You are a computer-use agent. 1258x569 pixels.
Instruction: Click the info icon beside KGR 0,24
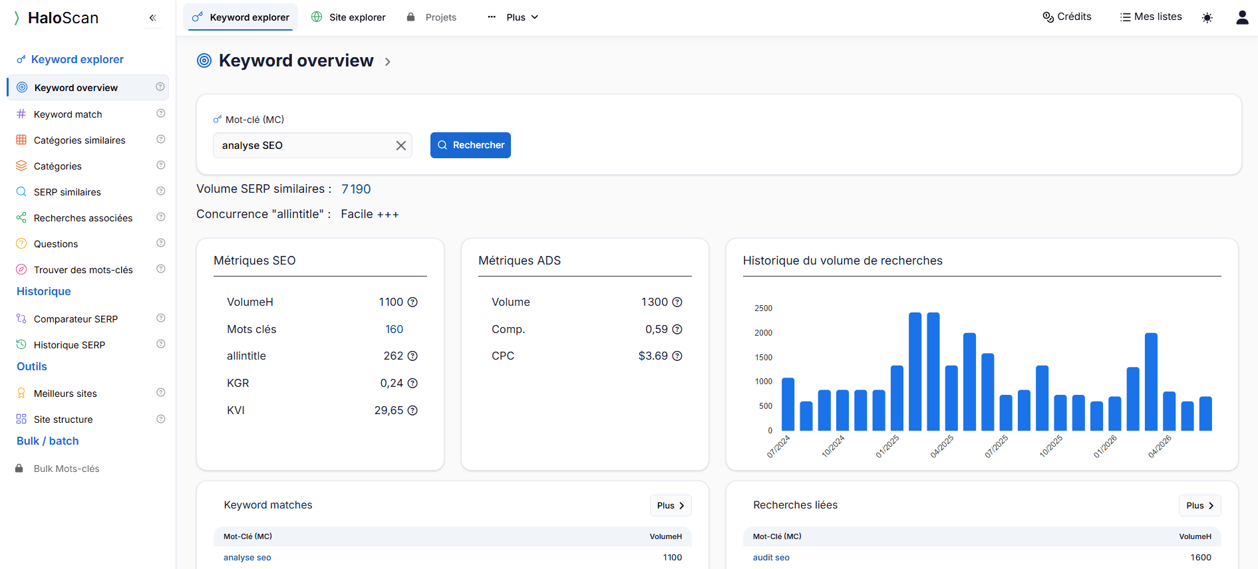coord(412,384)
